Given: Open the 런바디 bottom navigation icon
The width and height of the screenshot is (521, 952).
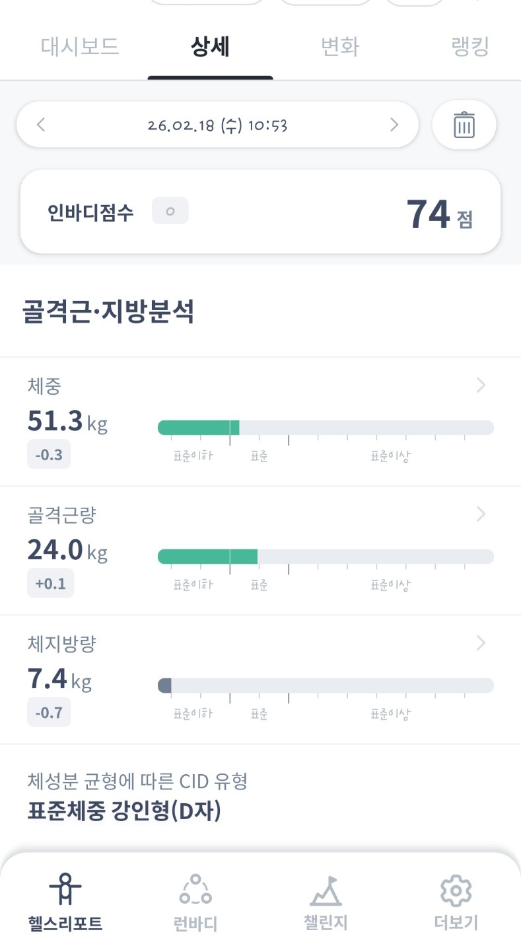Looking at the screenshot, I should 195,889.
